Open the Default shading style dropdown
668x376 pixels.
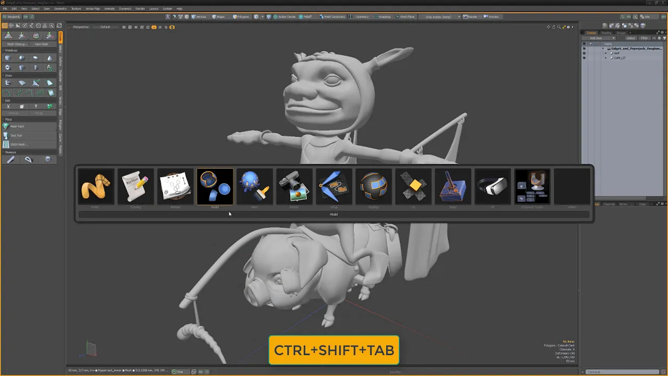click(105, 27)
